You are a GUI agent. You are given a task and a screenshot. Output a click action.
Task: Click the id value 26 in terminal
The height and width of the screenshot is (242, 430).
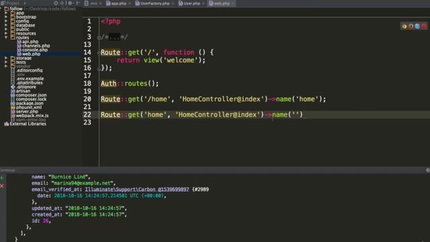pyautogui.click(x=46, y=221)
